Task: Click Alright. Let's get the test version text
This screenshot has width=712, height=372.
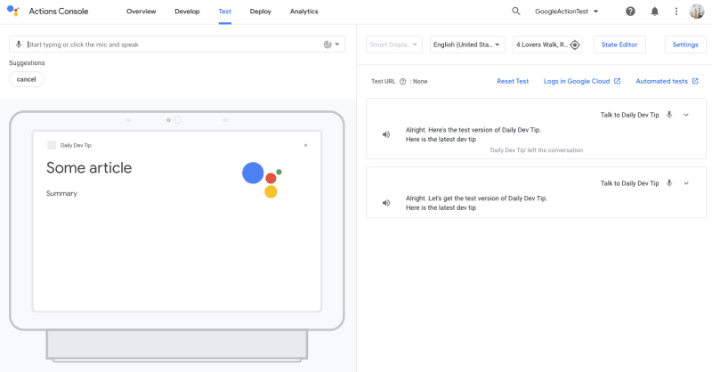Action: point(476,198)
